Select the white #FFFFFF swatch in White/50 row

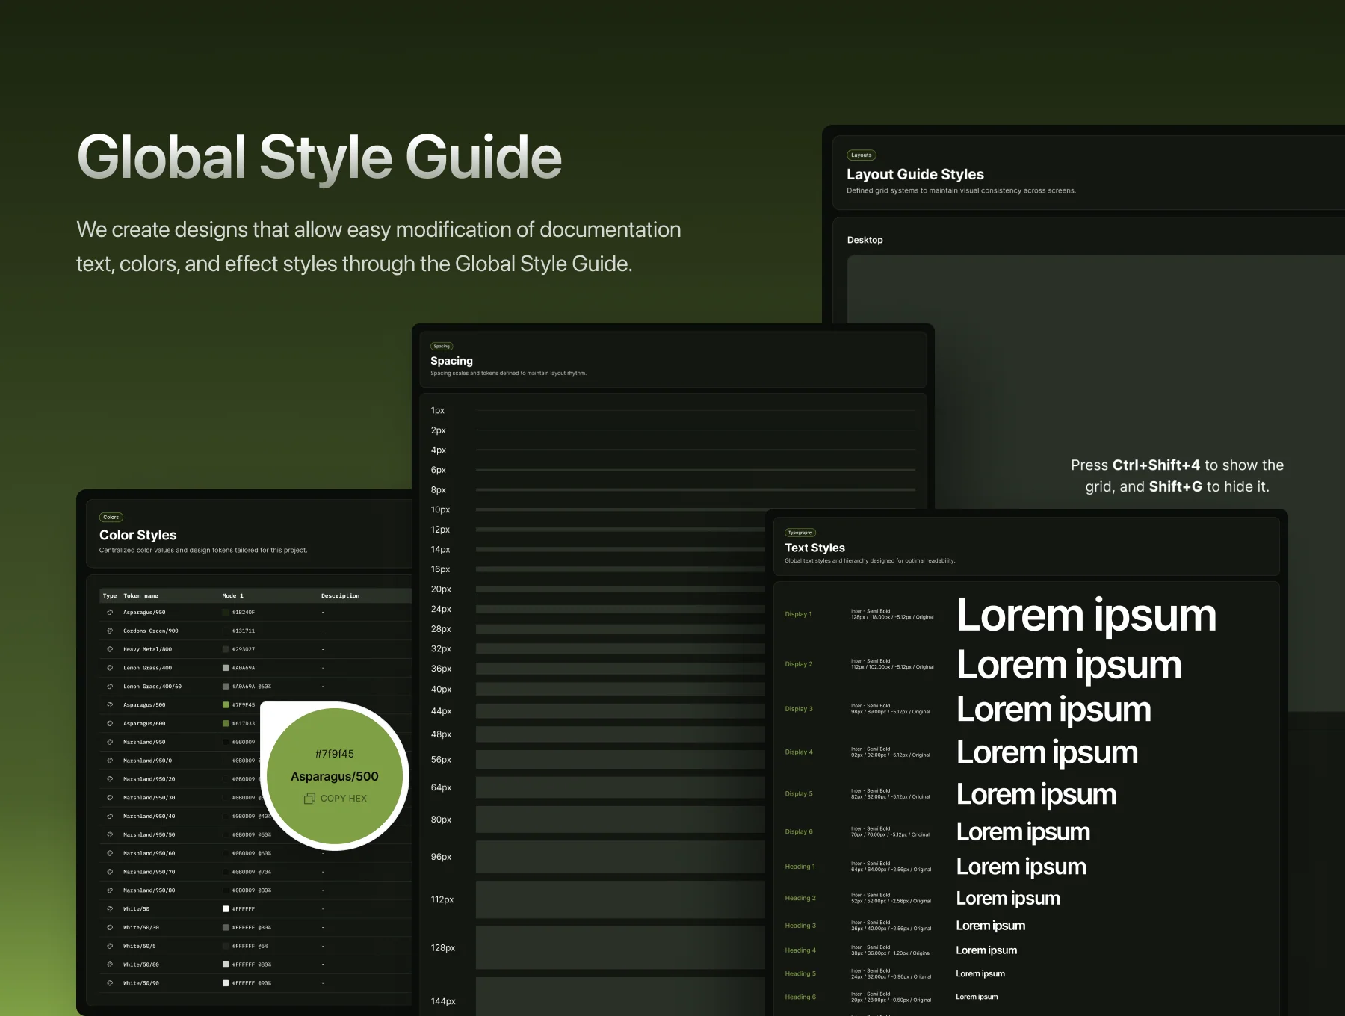coord(226,909)
